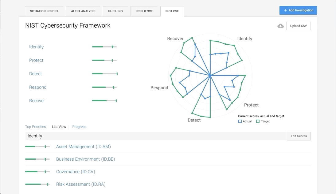Select the NIST CSF tab
Screen dimensions: 336x194
[x=172, y=11]
